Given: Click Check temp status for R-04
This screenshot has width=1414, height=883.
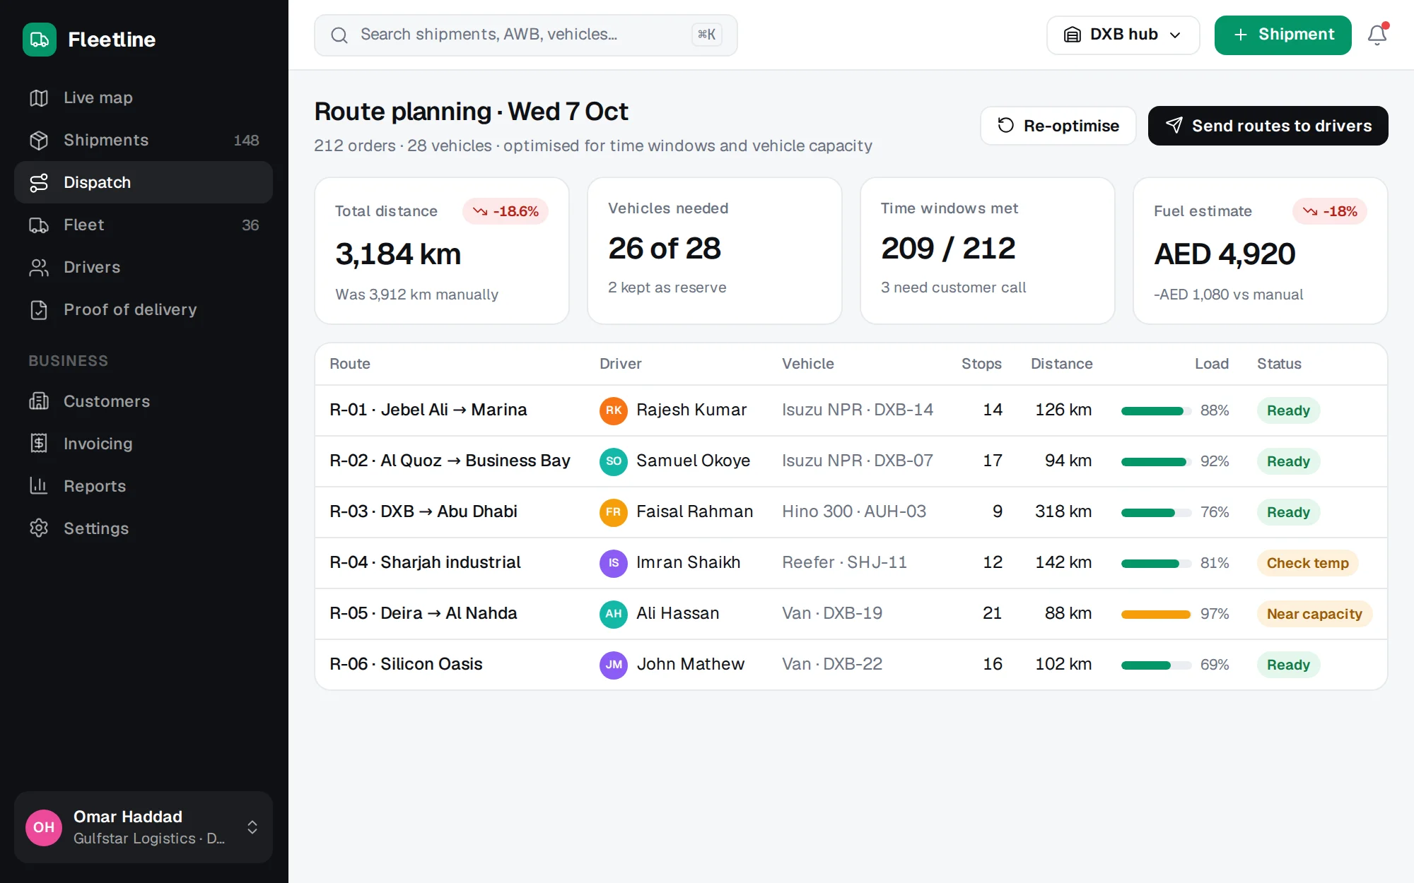Looking at the screenshot, I should click(x=1307, y=563).
